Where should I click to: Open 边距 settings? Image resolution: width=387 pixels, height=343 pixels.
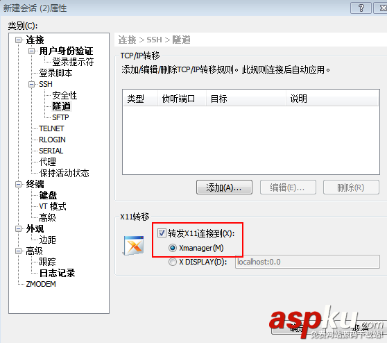[x=47, y=240]
